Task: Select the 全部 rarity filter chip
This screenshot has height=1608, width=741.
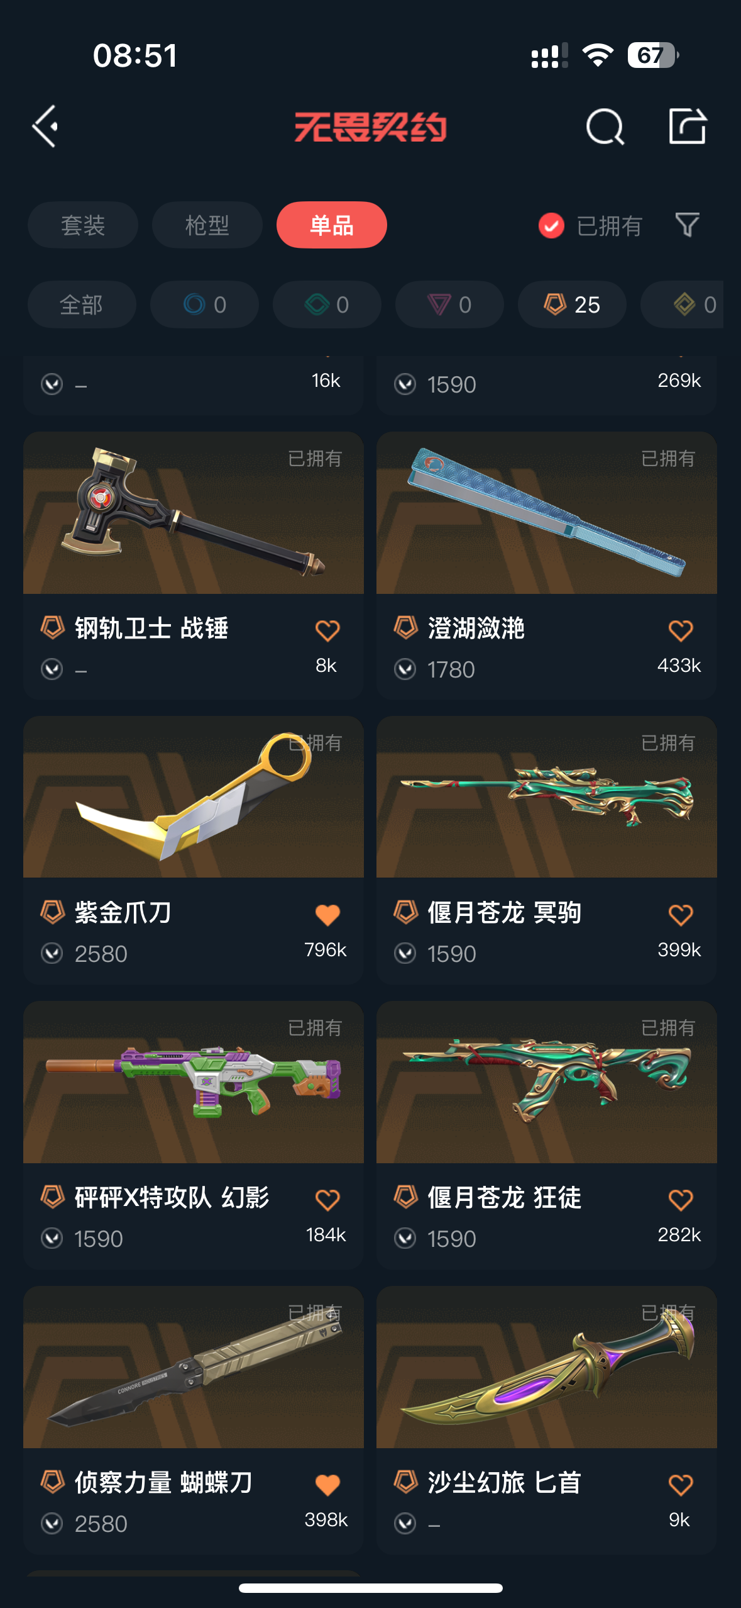Action: click(82, 304)
